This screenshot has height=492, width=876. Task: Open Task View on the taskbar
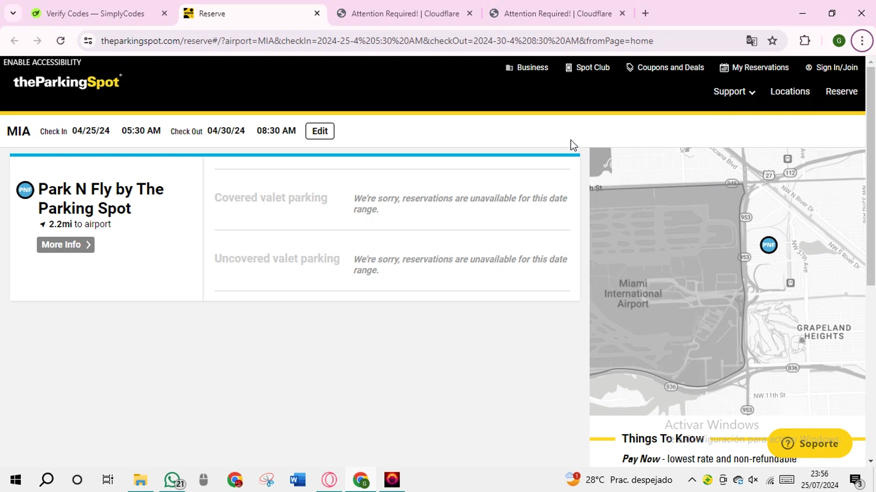click(x=108, y=480)
